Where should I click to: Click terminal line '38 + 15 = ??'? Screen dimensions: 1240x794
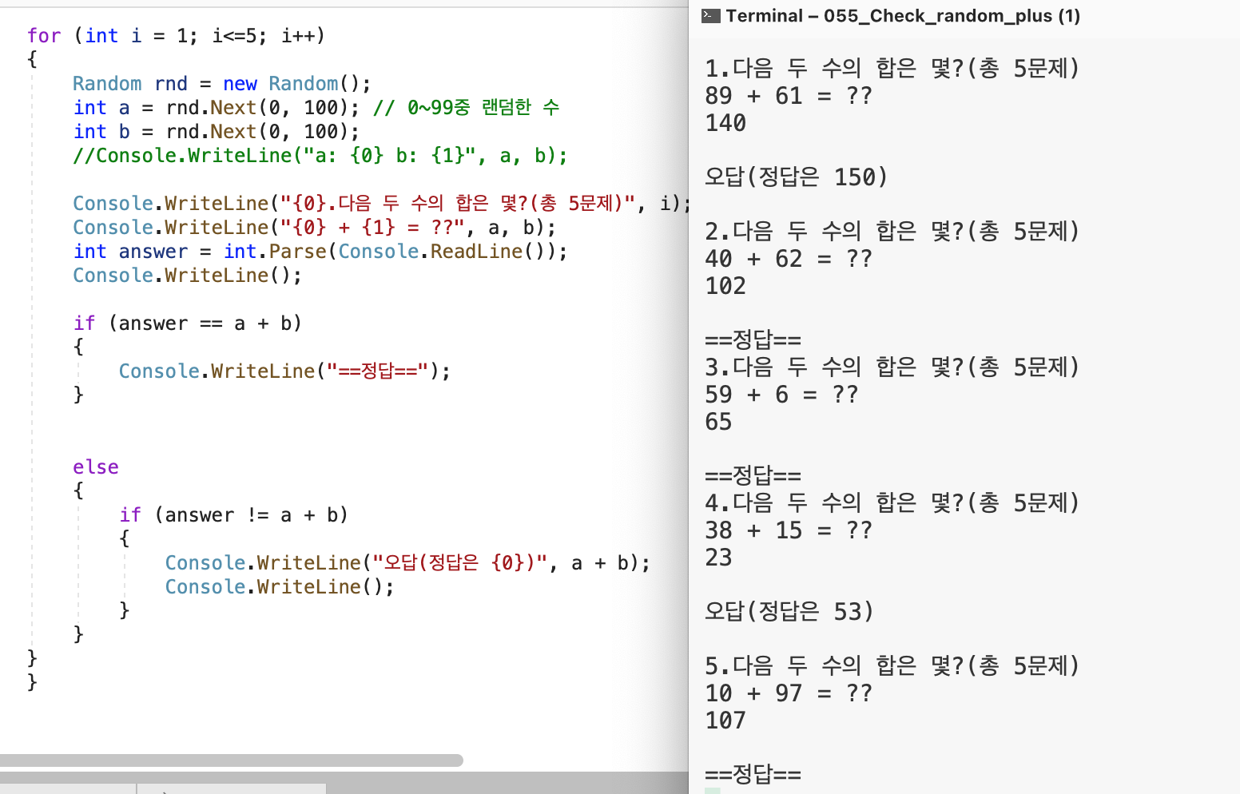(789, 530)
